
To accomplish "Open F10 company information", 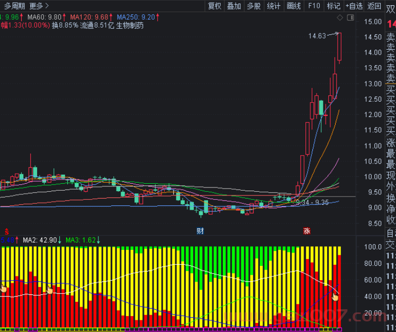I will point(314,6).
